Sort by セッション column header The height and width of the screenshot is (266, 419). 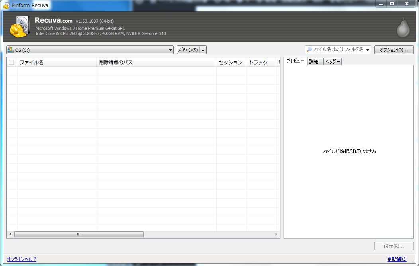coord(231,62)
